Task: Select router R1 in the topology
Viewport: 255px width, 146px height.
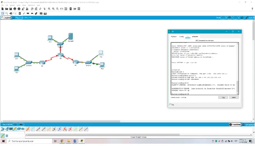Action: pos(42,62)
